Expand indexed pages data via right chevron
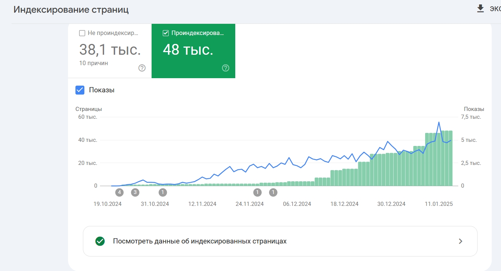This screenshot has width=501, height=271. (x=460, y=241)
